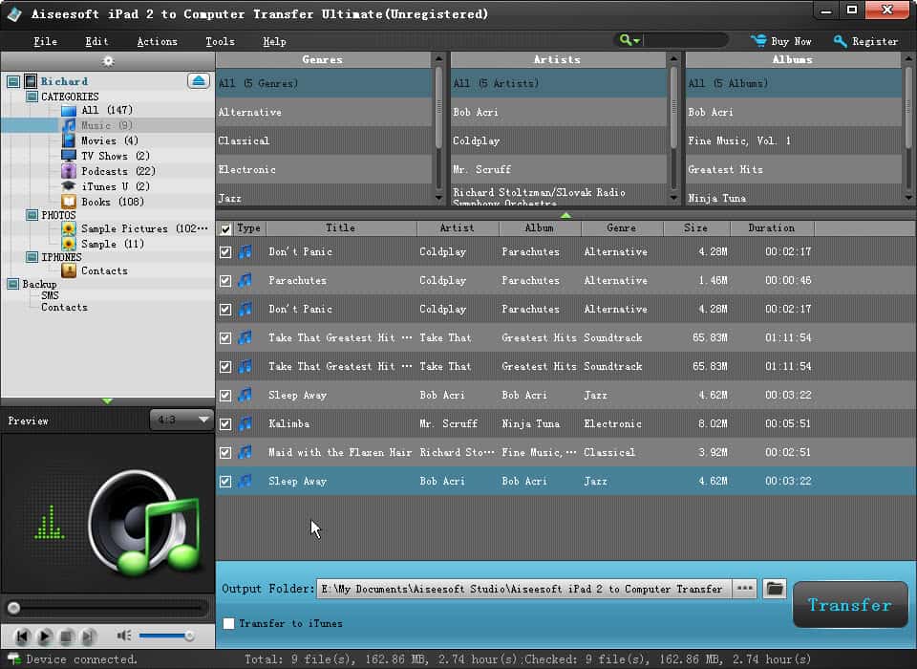Open the Actions menu
This screenshot has height=669, width=917.
click(x=157, y=41)
